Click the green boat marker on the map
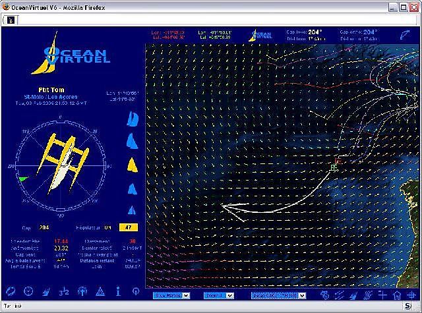This screenshot has width=422, height=313. [x=334, y=168]
